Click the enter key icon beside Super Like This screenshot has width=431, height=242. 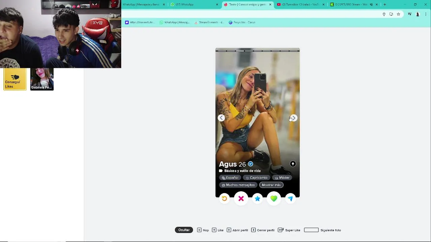click(281, 230)
